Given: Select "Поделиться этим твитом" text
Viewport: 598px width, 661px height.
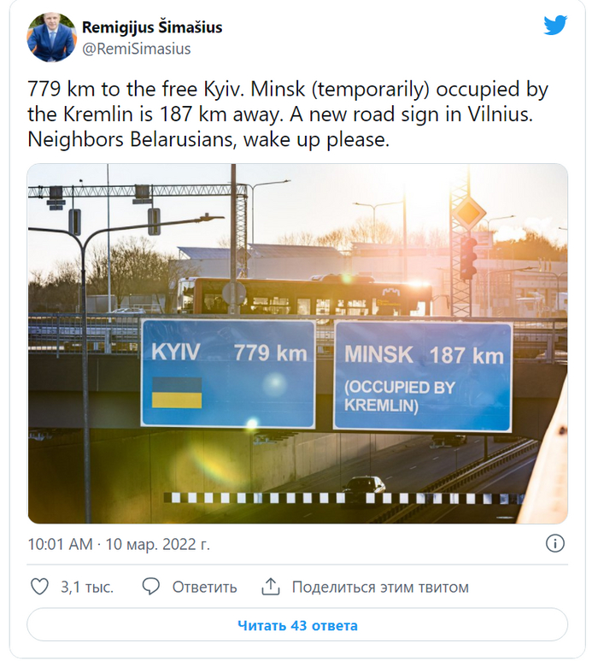Looking at the screenshot, I should pyautogui.click(x=380, y=588).
